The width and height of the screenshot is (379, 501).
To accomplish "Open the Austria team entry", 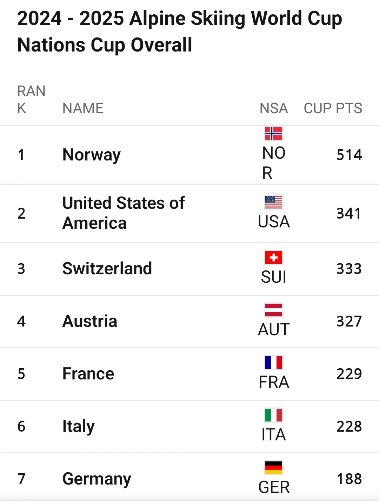I will tap(90, 321).
